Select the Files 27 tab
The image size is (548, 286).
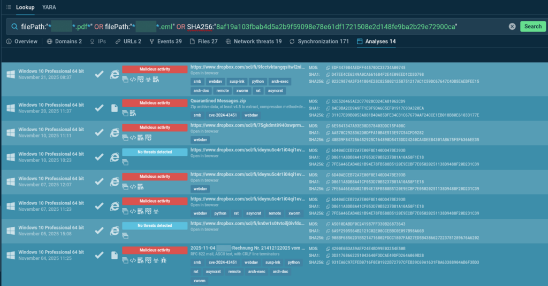point(203,42)
